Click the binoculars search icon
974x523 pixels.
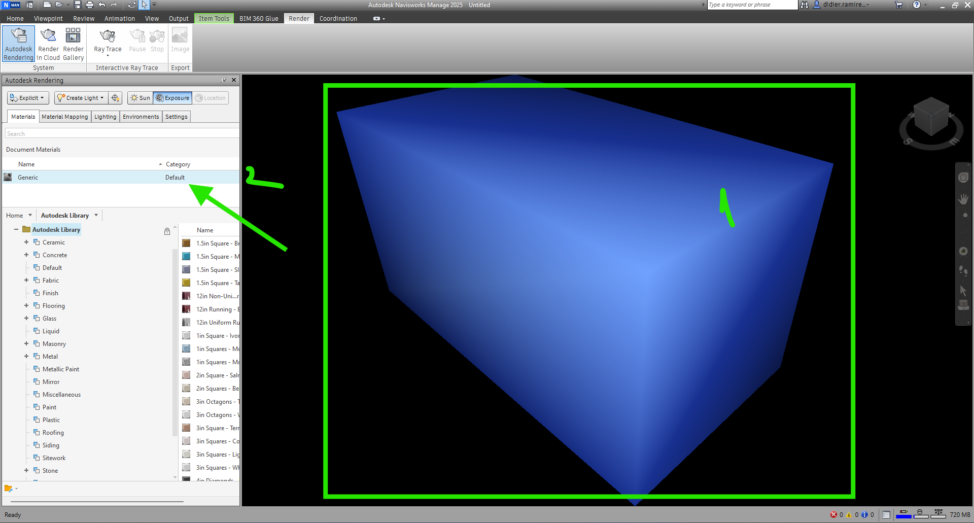tap(805, 5)
